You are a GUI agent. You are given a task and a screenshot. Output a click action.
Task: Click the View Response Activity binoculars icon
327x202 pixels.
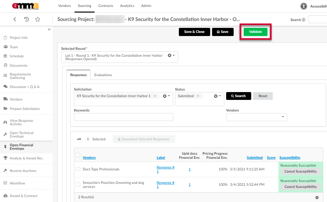[x=5, y=122]
